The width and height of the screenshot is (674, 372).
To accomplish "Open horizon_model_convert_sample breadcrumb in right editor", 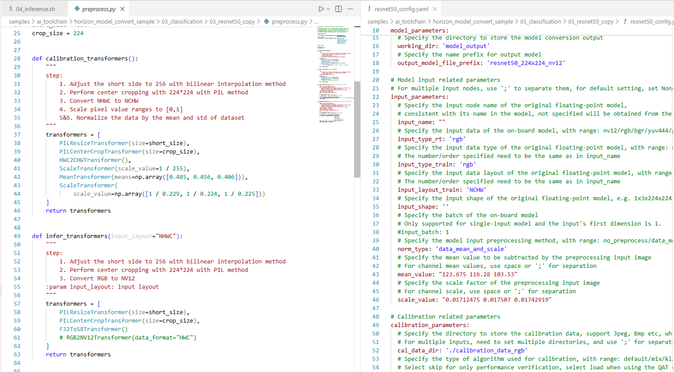I will pos(473,21).
